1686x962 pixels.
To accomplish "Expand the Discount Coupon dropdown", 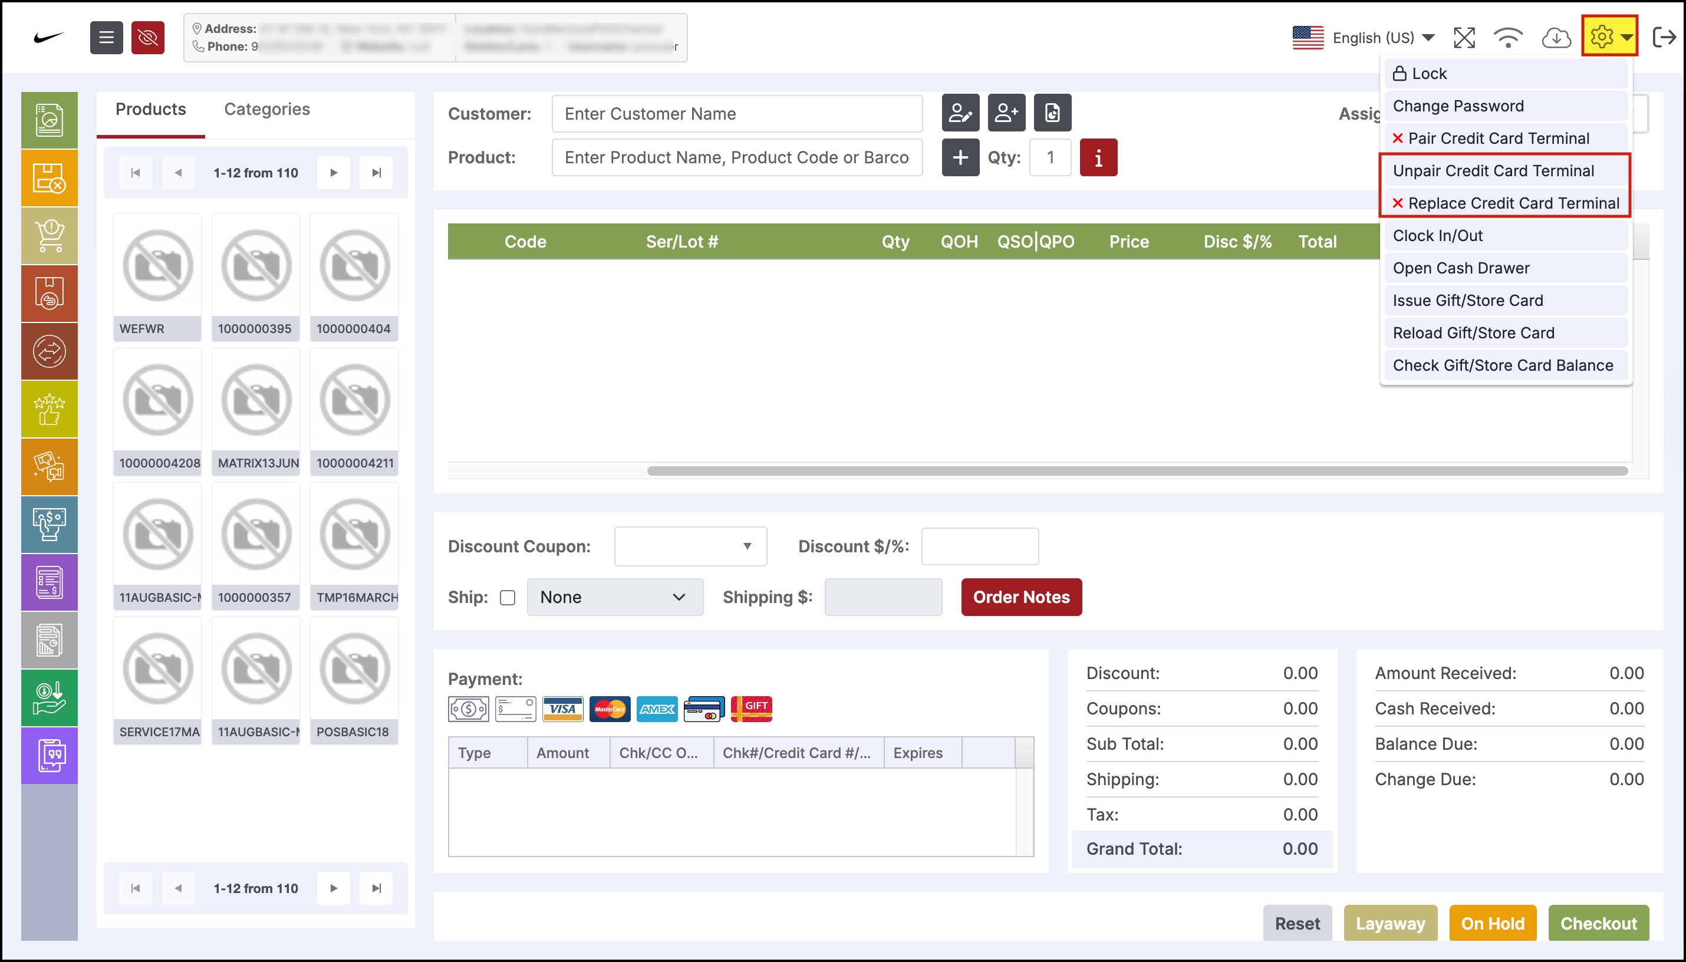I will [x=690, y=546].
